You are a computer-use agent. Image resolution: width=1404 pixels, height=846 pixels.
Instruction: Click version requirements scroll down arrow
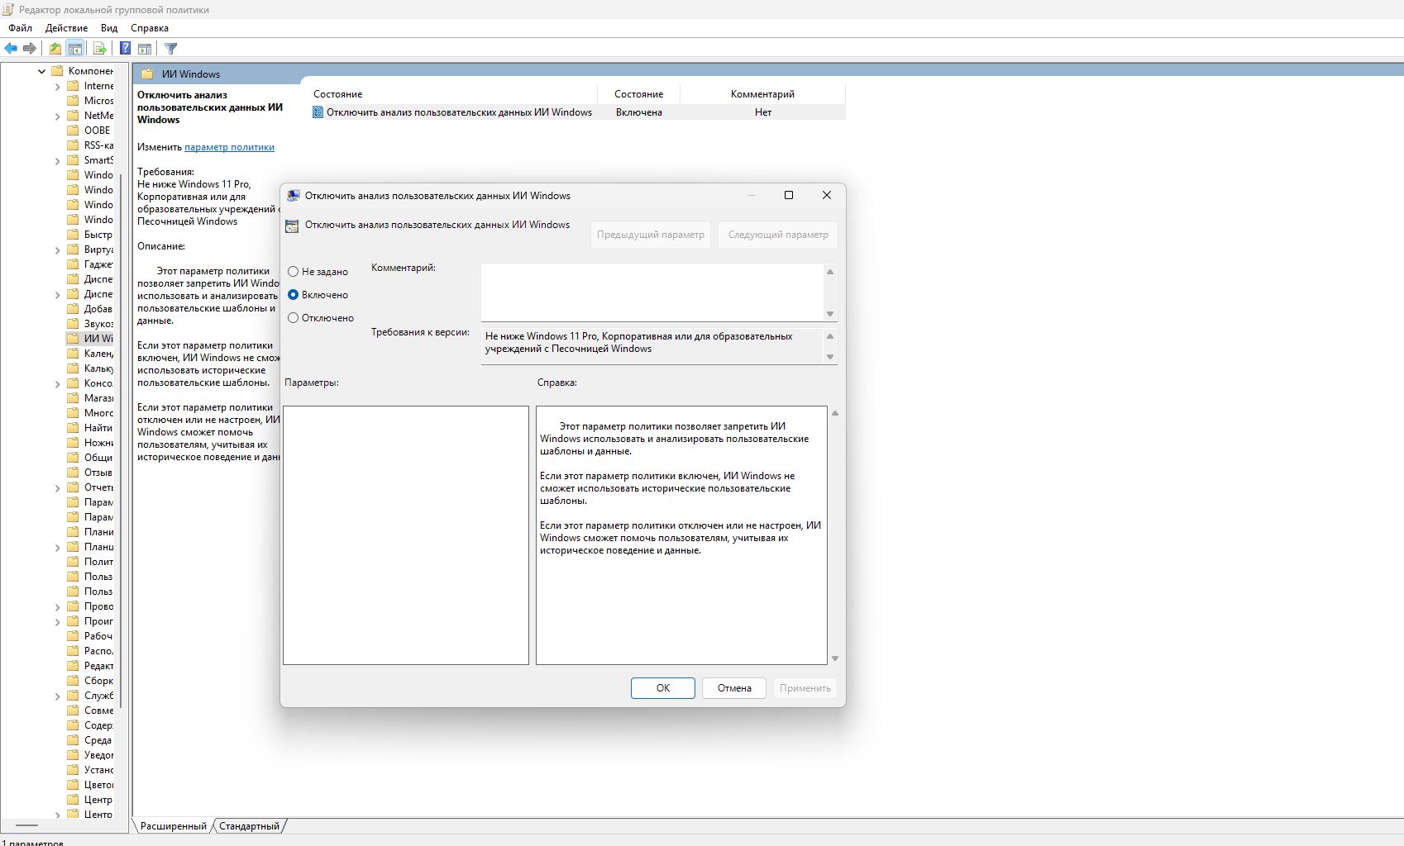click(830, 357)
